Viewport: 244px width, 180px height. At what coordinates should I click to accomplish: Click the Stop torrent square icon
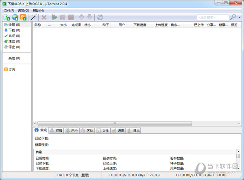(x=71, y=17)
